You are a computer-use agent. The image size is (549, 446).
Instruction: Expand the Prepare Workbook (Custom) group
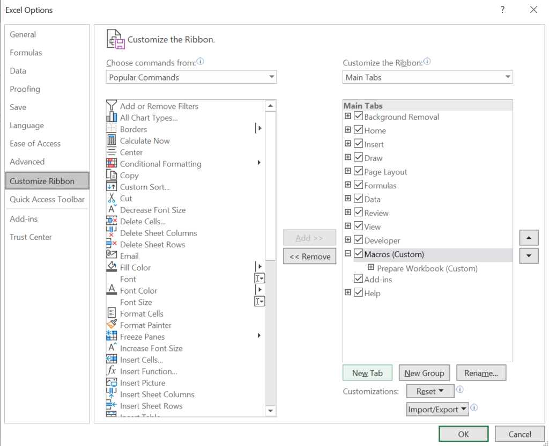point(371,267)
